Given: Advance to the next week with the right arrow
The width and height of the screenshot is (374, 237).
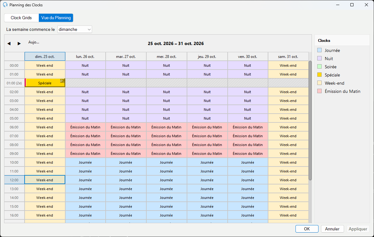Looking at the screenshot, I should 19,43.
